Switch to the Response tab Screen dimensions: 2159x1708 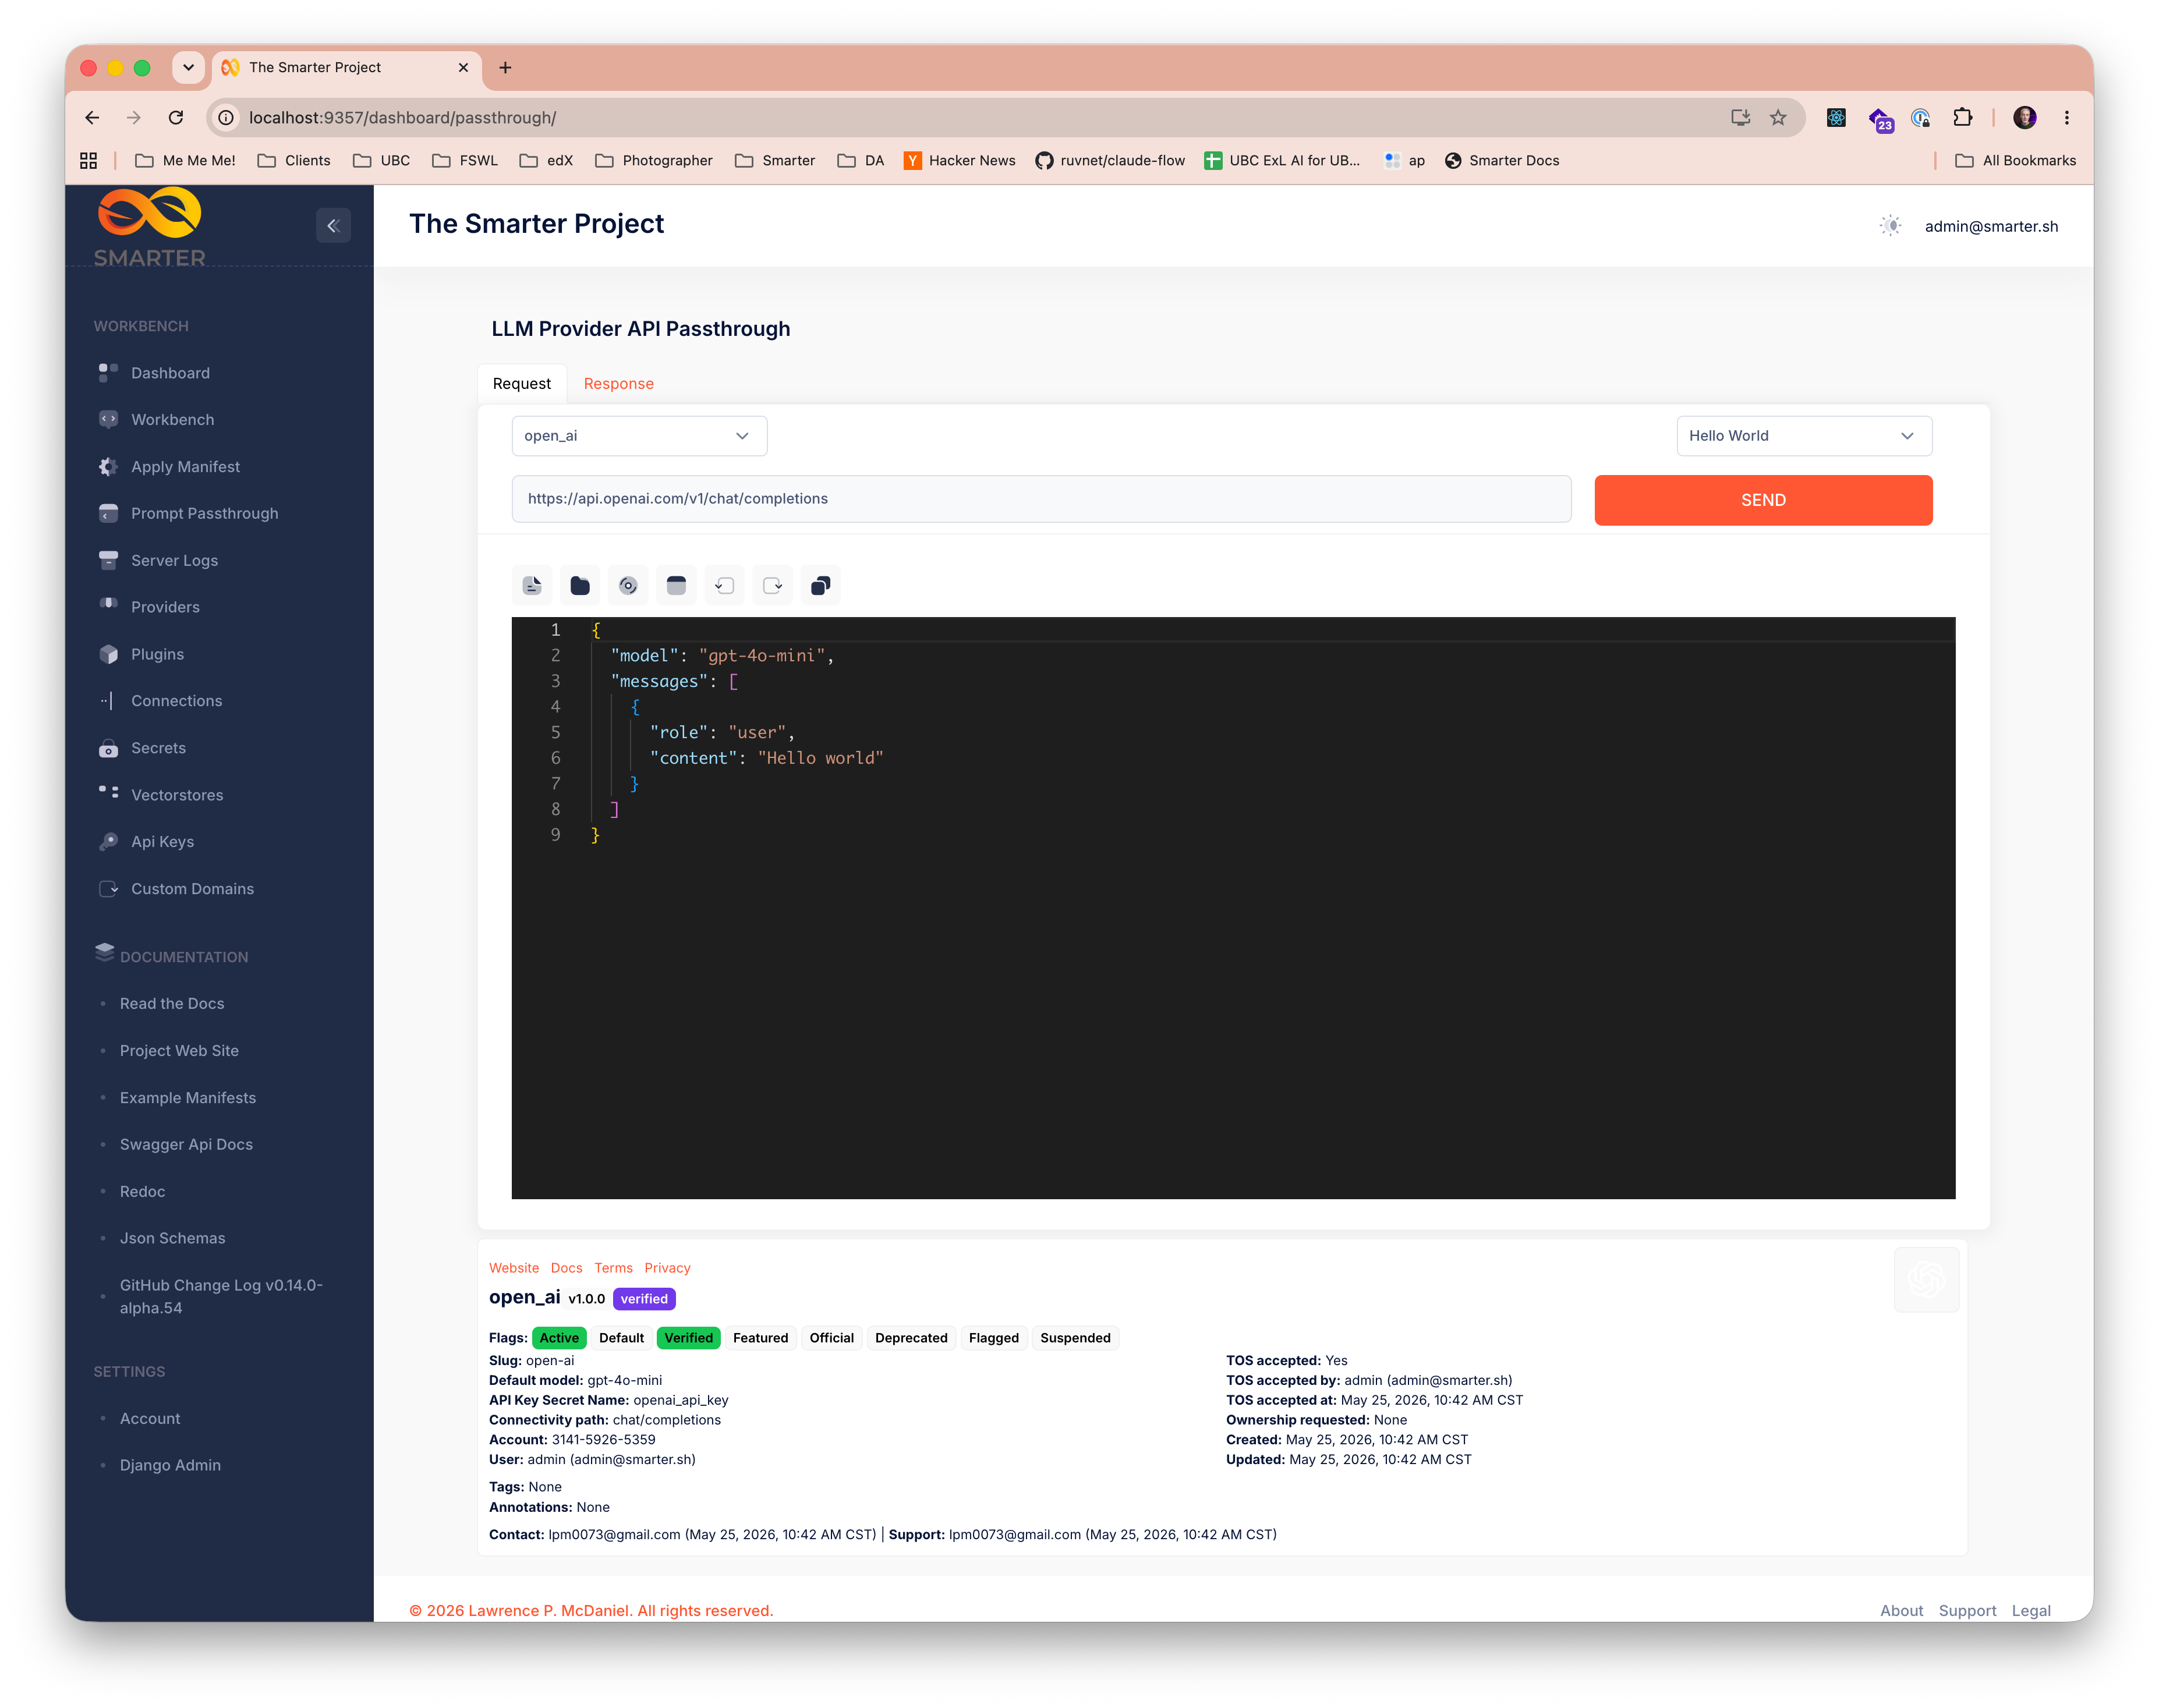coord(618,384)
